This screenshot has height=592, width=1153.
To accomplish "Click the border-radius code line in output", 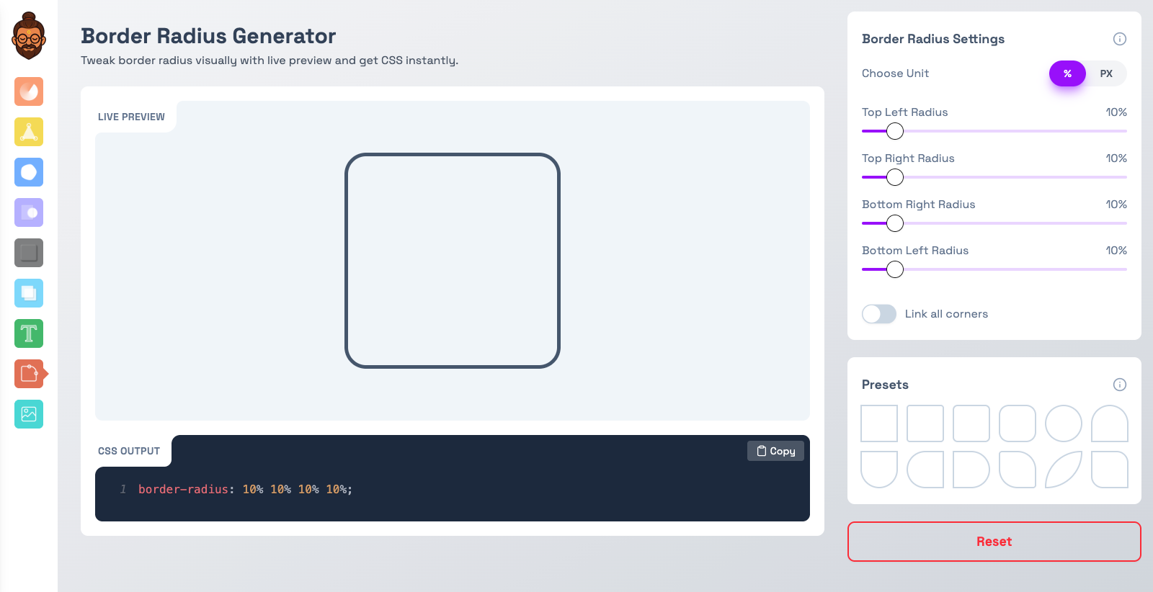I will pos(245,490).
